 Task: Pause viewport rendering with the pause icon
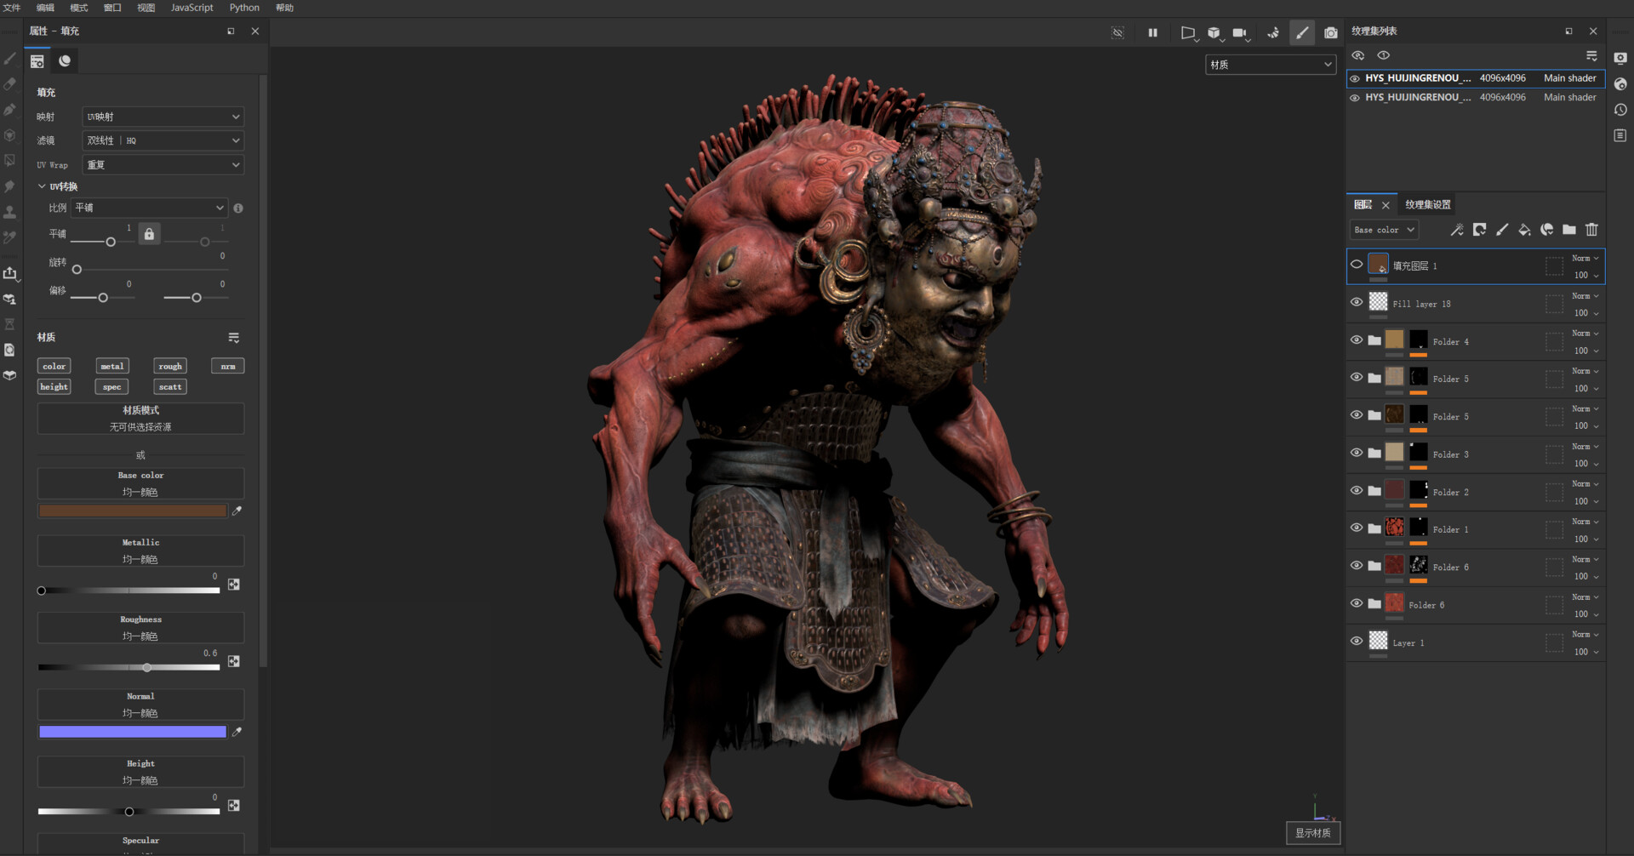(1152, 33)
